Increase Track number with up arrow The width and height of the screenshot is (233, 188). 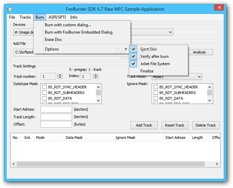[60, 75]
